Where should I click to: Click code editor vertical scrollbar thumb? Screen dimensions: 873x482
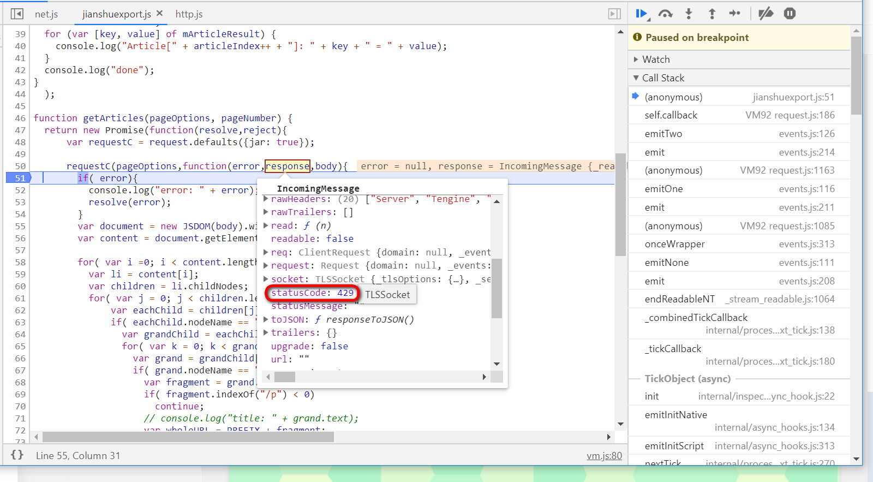coord(620,204)
